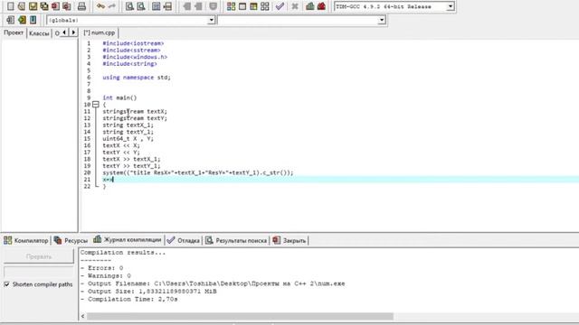
Task: Click the green-arrow icon in second toolbar row
Action: tap(22, 20)
